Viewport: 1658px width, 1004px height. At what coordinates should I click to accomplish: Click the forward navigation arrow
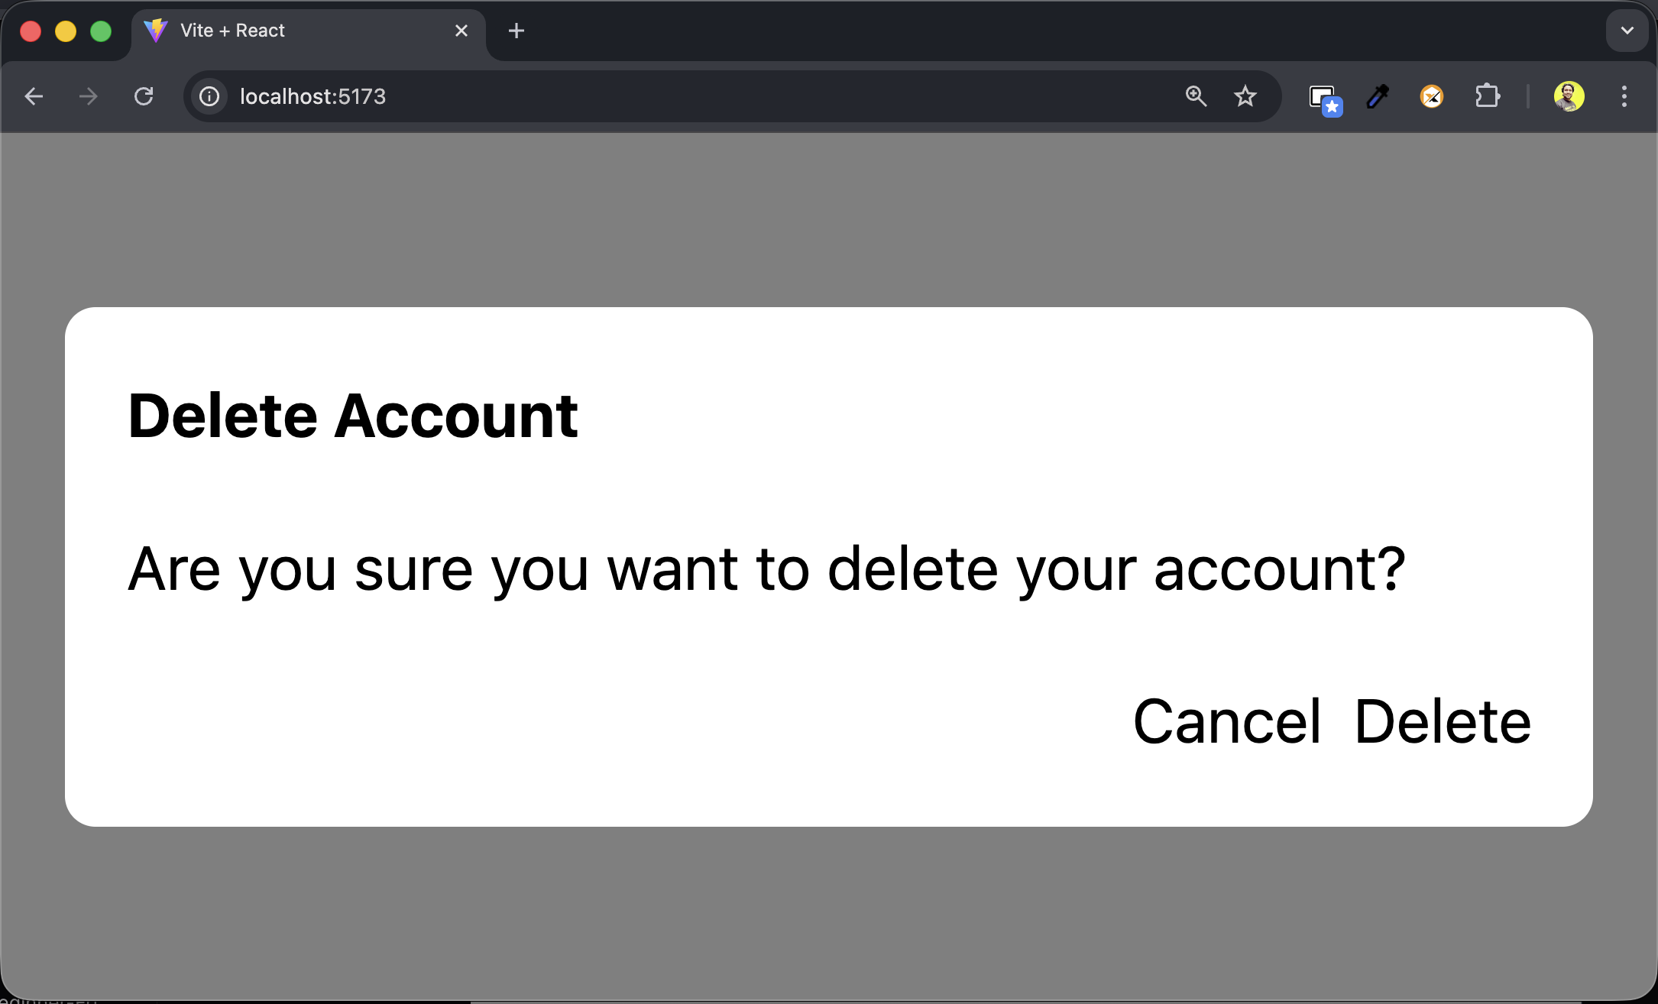[87, 96]
